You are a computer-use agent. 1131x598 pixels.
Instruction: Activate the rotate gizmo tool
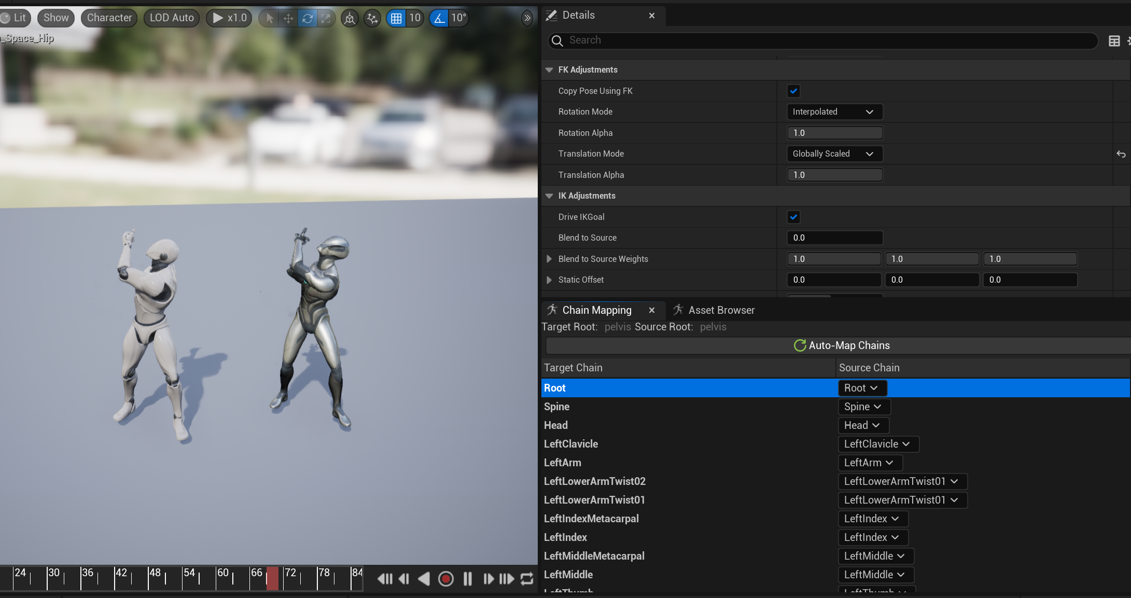point(308,18)
